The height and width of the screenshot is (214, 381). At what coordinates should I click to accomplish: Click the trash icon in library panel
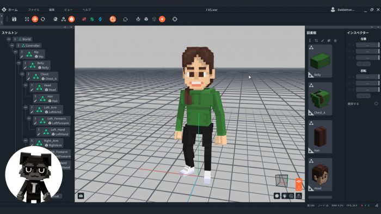(x=335, y=41)
